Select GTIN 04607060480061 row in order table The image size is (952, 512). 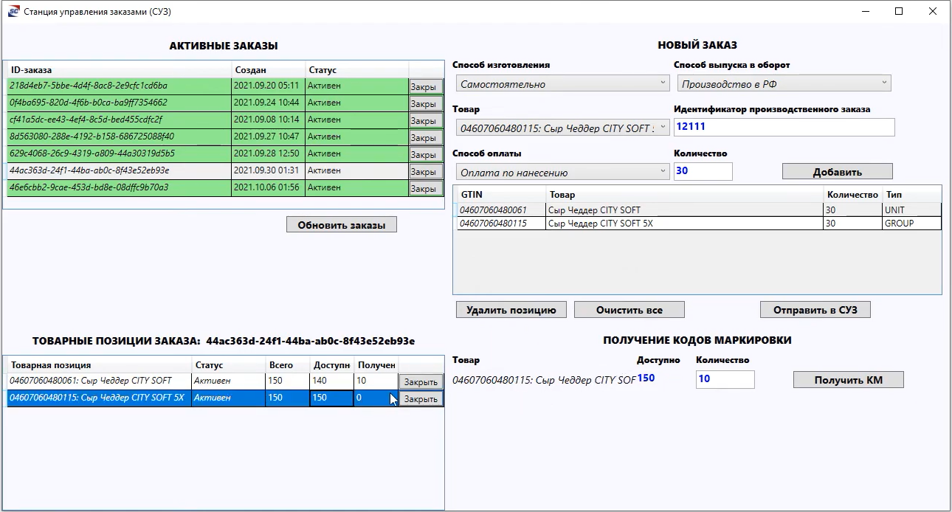(x=500, y=210)
